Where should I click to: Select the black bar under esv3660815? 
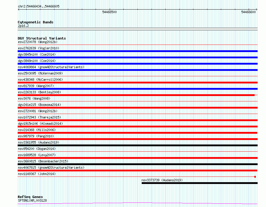coord(137,164)
